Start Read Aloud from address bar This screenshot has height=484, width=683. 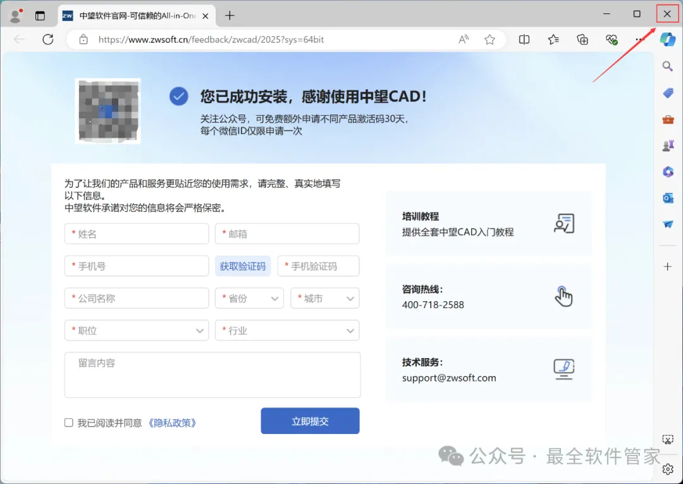pos(464,40)
